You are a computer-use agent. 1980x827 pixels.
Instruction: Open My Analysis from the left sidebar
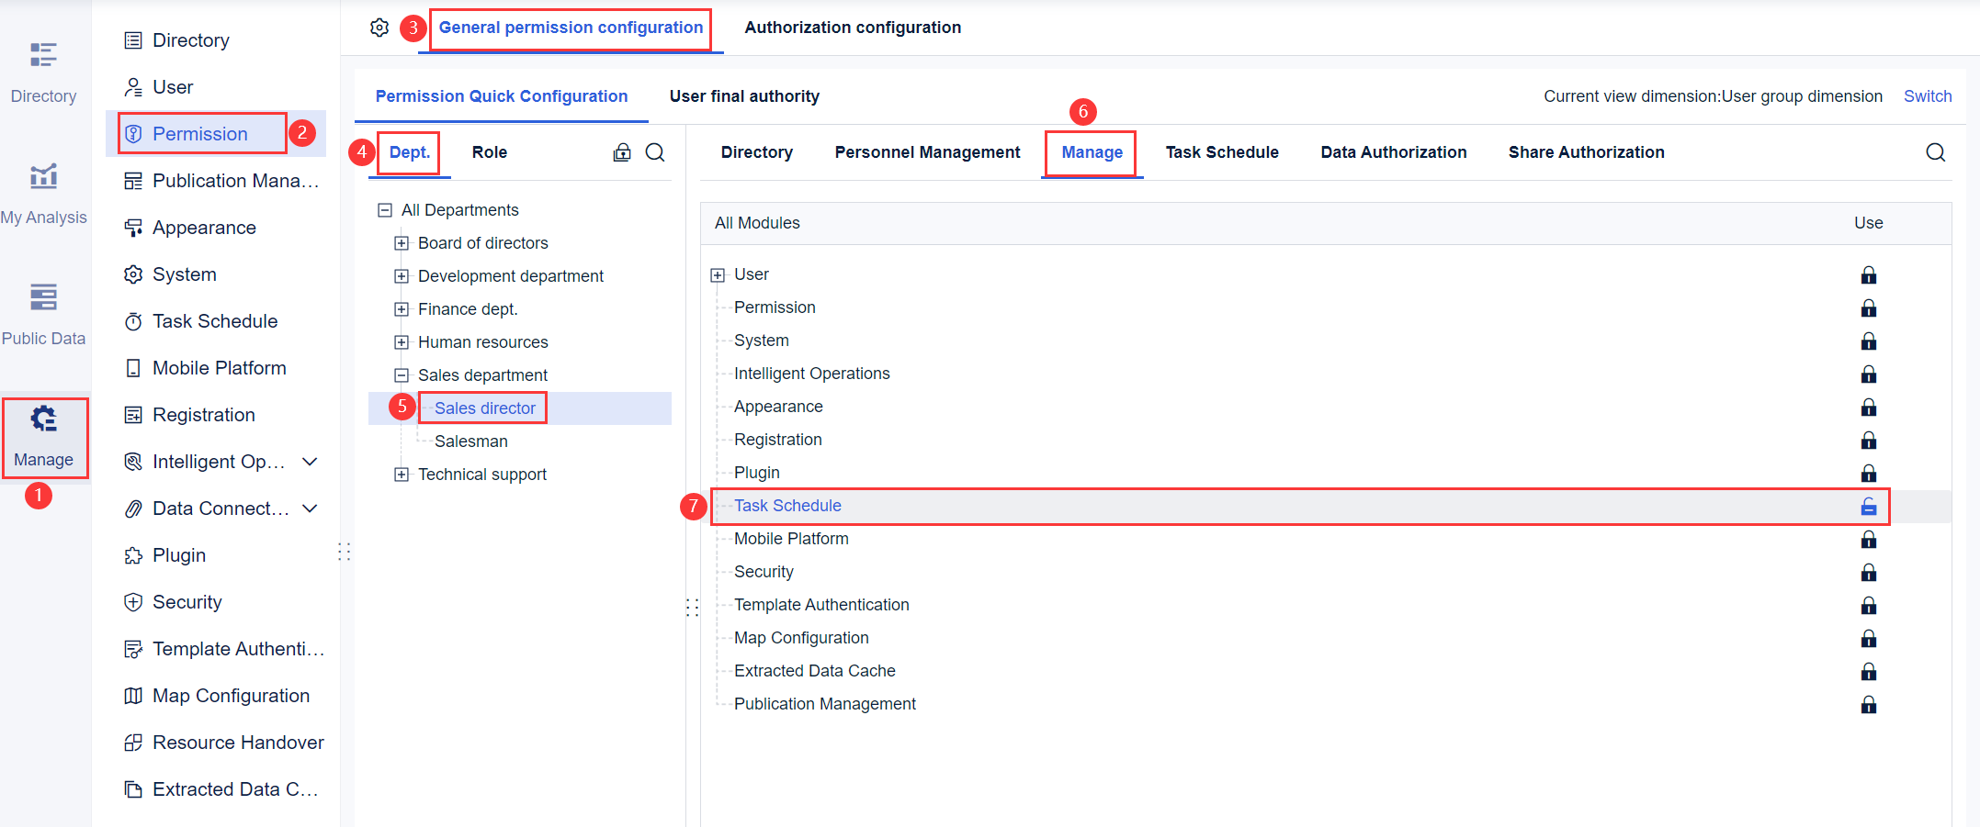43,193
